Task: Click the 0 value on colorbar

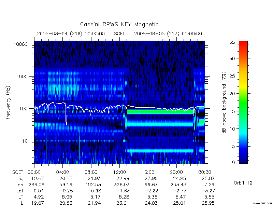Action: pos(233,163)
